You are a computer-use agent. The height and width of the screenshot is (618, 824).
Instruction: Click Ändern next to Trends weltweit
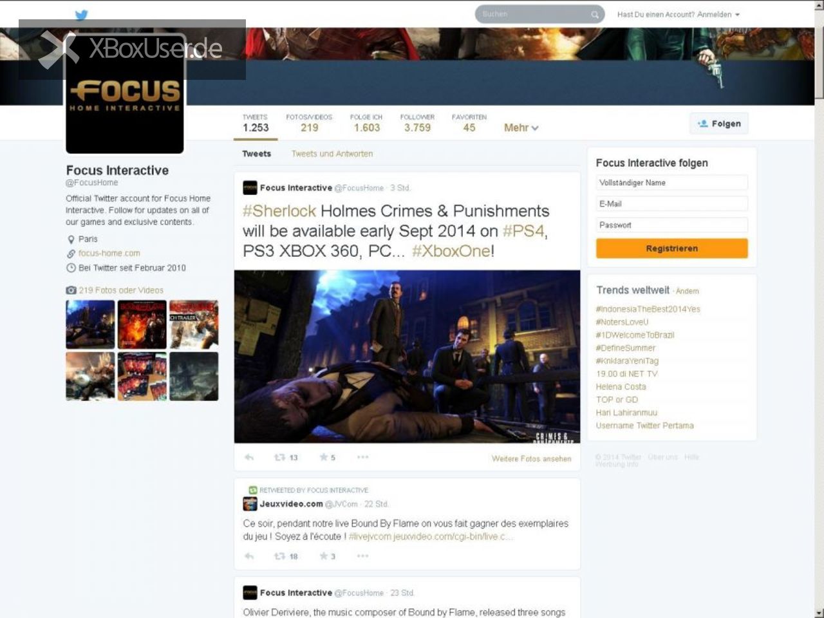[687, 292]
